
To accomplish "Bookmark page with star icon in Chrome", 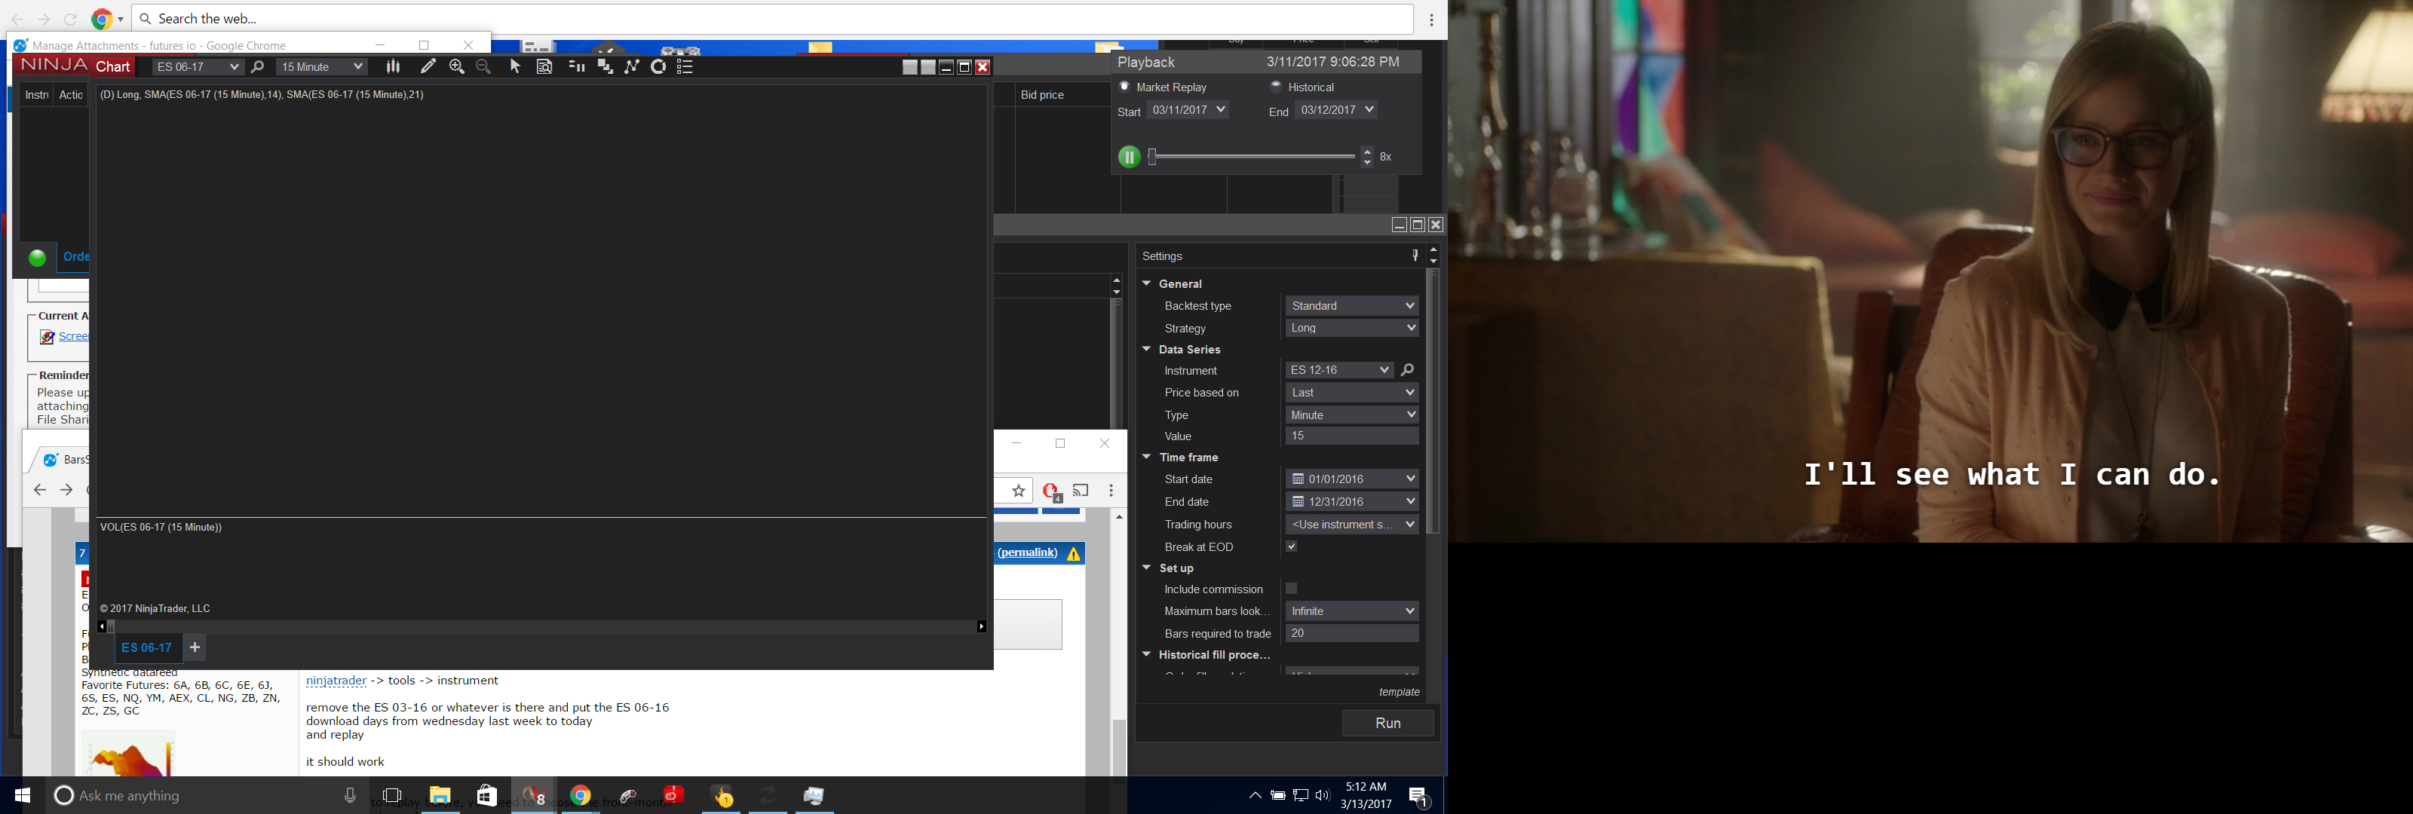I will click(1018, 490).
